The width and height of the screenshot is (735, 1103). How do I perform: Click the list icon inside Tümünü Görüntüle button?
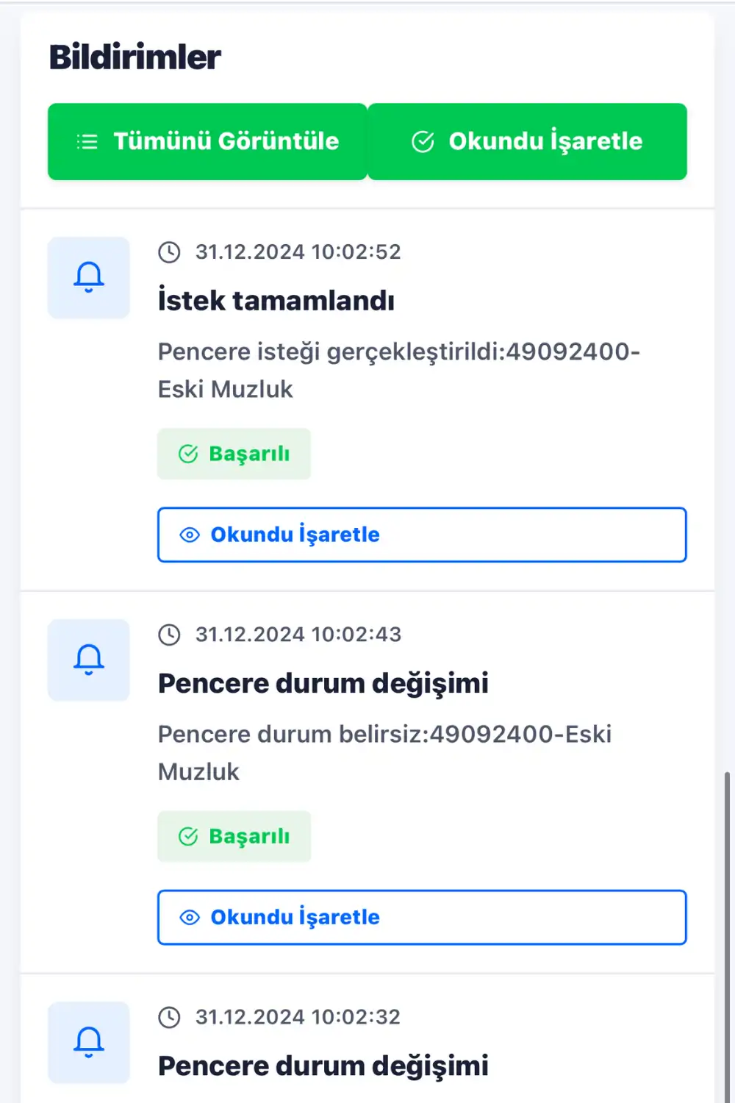tap(87, 141)
